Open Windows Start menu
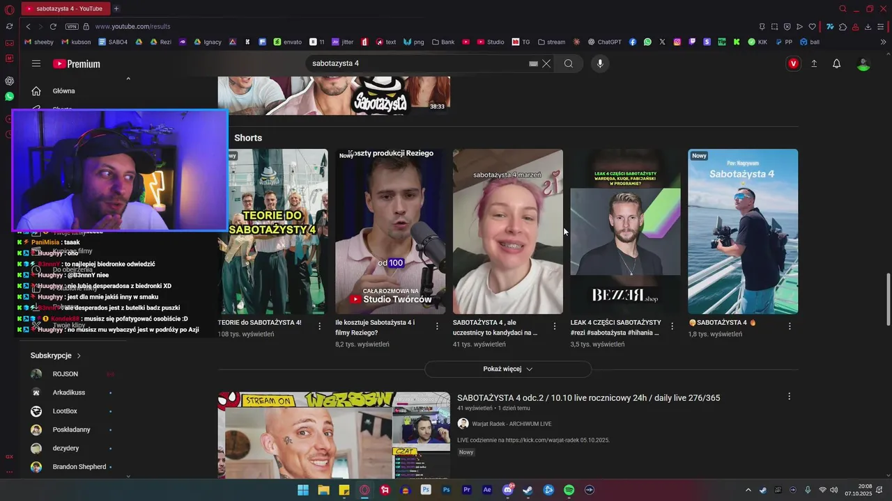 click(x=303, y=490)
